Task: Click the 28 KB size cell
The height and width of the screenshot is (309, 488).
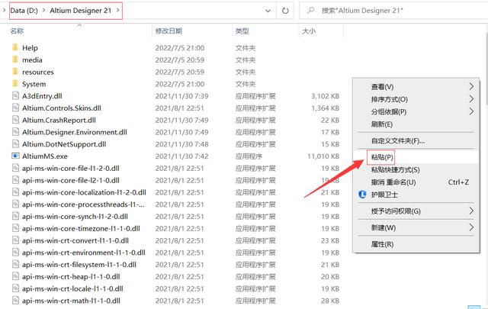Action: pos(330,301)
